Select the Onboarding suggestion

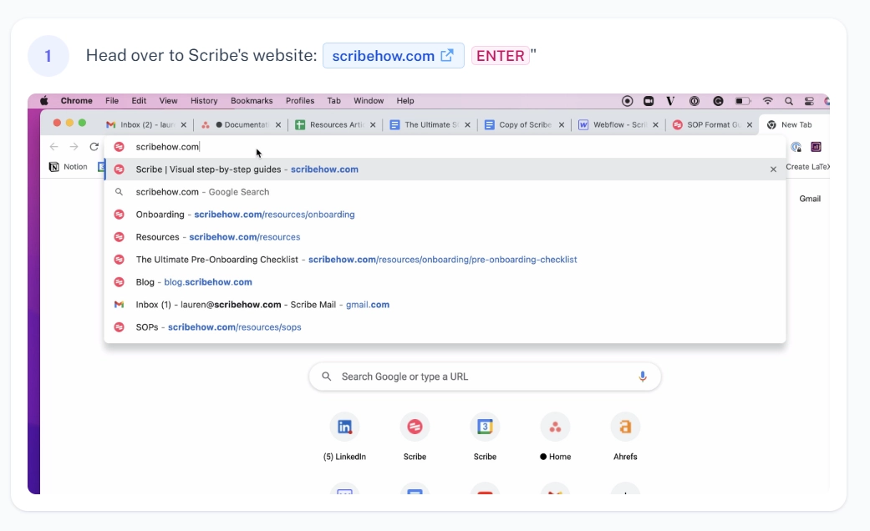coord(445,215)
